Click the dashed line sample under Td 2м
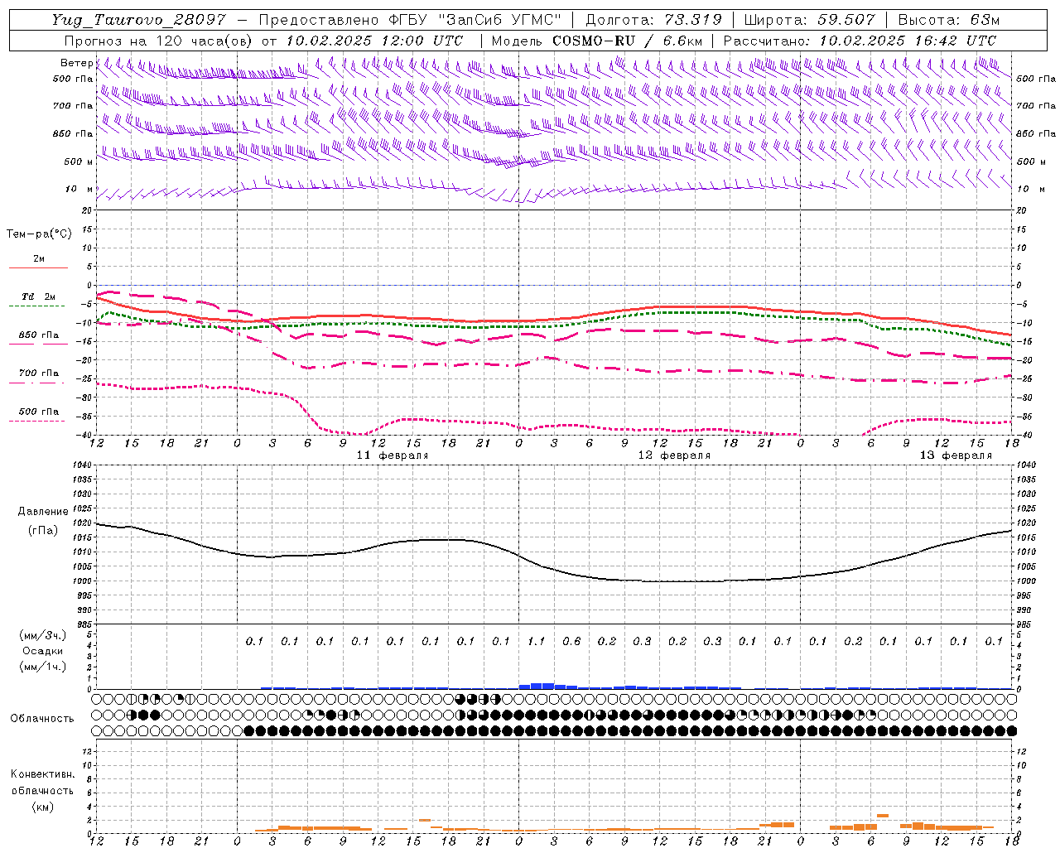The width and height of the screenshot is (1060, 848). pos(36,306)
